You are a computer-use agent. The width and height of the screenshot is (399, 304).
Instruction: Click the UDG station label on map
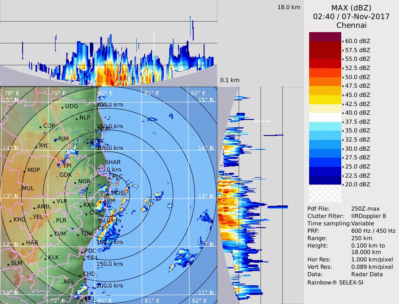pos(72,106)
